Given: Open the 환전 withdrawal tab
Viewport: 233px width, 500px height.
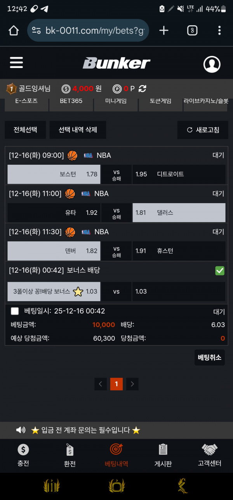Looking at the screenshot, I should tap(70, 455).
